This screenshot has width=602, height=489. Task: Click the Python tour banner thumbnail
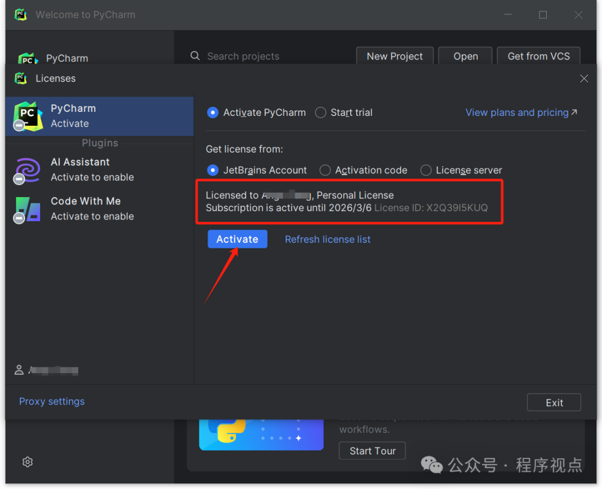(261, 435)
